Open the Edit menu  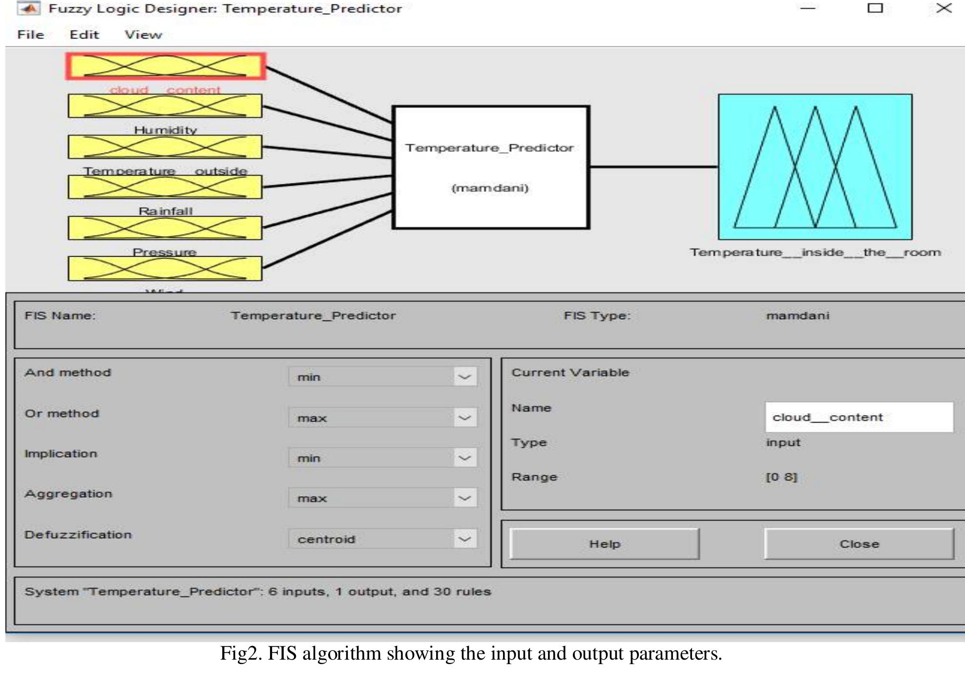point(84,35)
